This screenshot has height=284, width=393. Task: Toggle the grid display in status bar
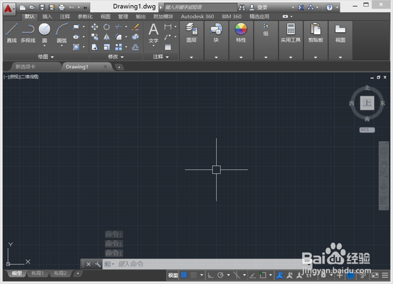(x=184, y=275)
